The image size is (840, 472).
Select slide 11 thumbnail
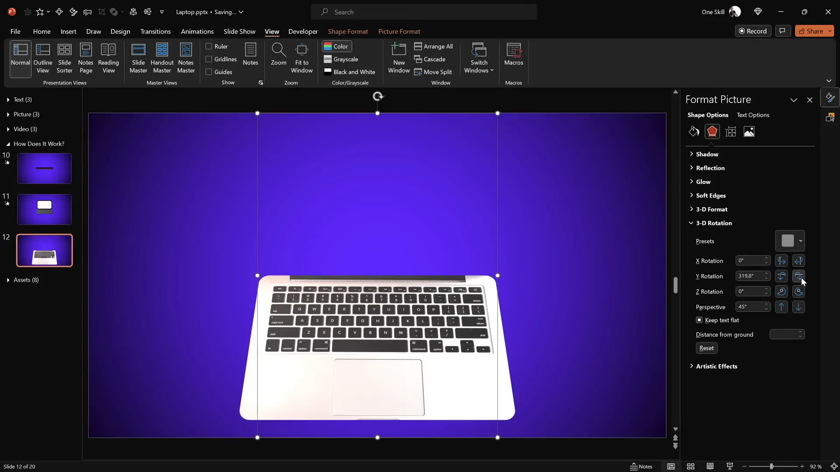44,209
